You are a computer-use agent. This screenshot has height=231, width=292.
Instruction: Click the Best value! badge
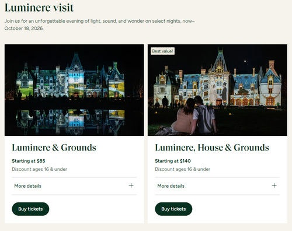(x=162, y=51)
